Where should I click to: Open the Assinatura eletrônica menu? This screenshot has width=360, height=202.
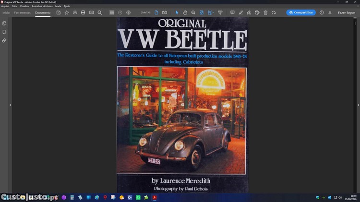(x=42, y=6)
